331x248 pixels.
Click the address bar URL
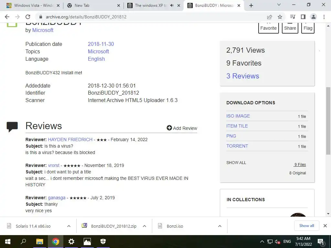[x=86, y=17]
